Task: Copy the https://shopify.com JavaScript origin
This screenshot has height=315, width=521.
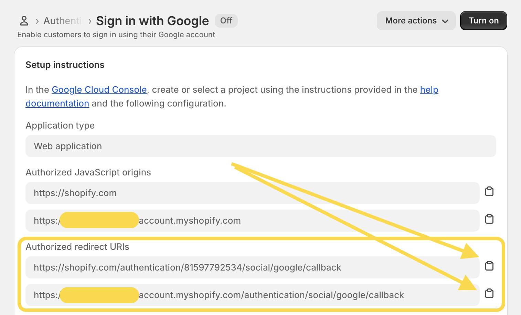Action: click(x=489, y=192)
